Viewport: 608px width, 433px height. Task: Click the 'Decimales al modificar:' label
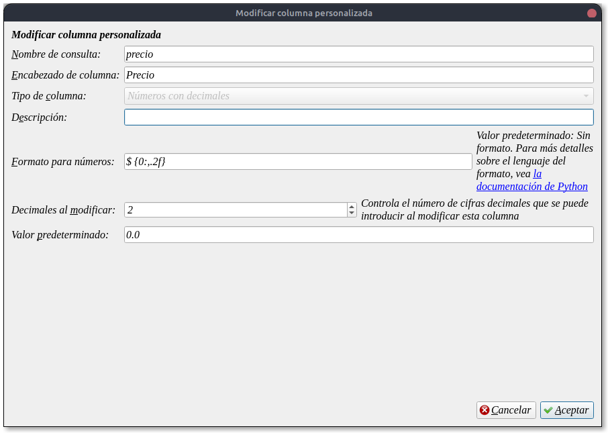pos(64,210)
